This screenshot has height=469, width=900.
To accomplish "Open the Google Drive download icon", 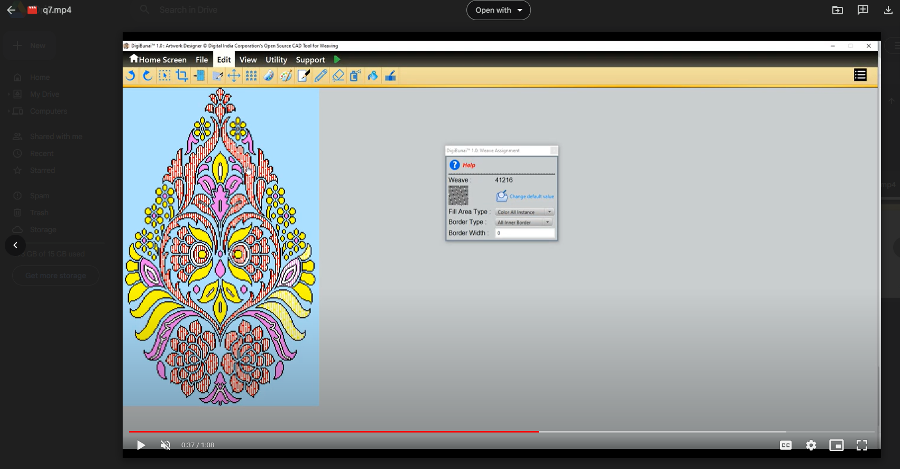I will (x=888, y=10).
